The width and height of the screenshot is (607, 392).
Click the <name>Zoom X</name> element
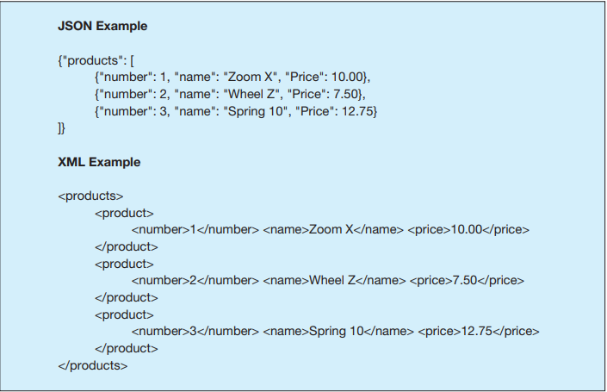click(333, 230)
